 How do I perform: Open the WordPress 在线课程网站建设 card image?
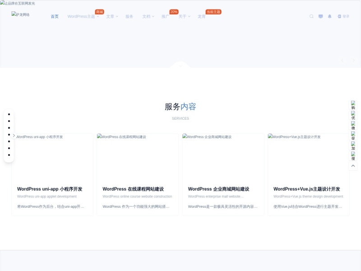click(x=138, y=156)
